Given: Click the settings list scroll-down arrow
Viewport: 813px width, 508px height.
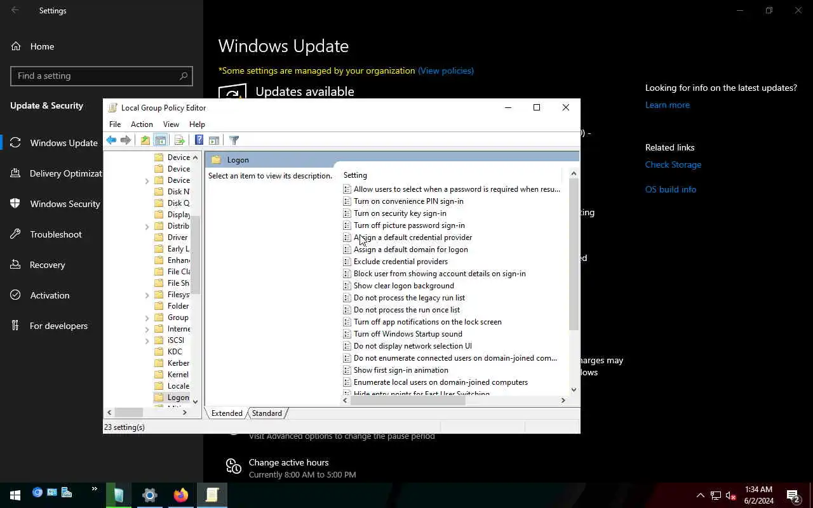Looking at the screenshot, I should coord(574,390).
